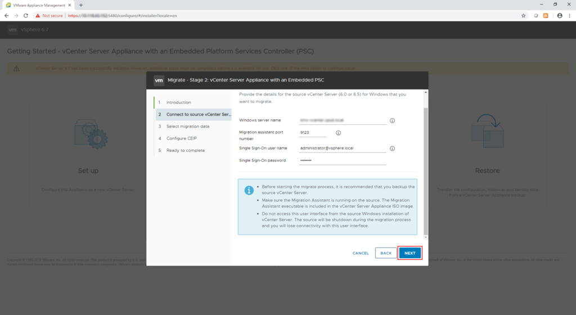Click the Set up gear box icon
The width and height of the screenshot is (576, 315).
tap(91, 134)
